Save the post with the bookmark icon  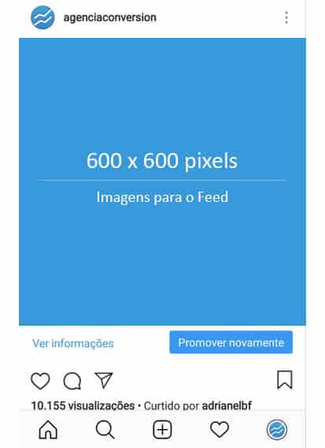(x=285, y=380)
